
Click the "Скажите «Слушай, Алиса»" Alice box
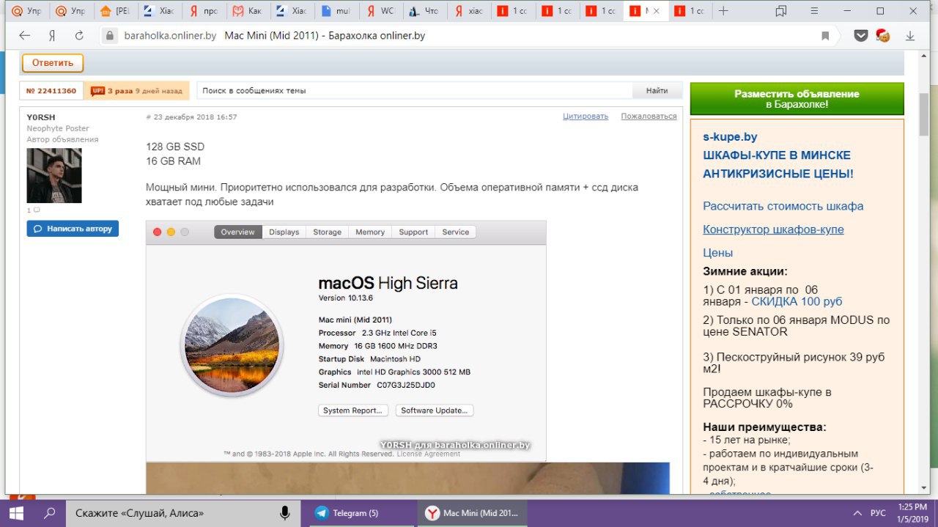point(183,513)
